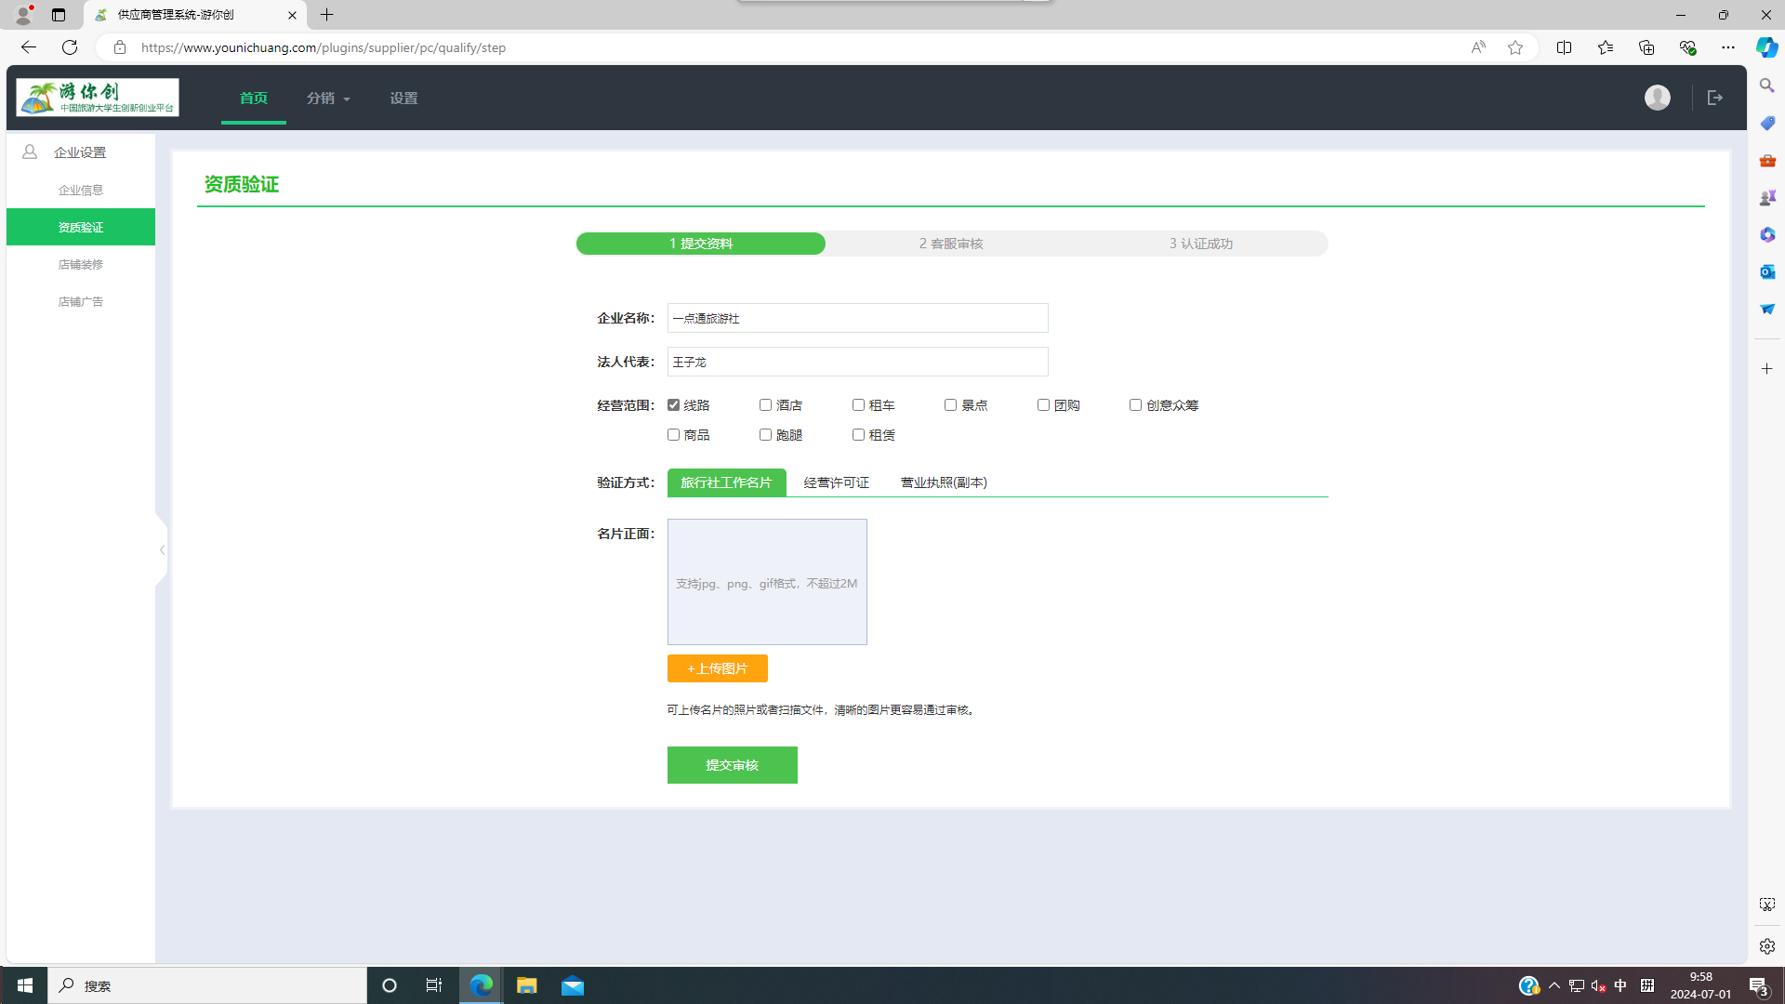This screenshot has width=1785, height=1004.
Task: Collapse the left sidebar with arrow handle
Action: pos(162,550)
